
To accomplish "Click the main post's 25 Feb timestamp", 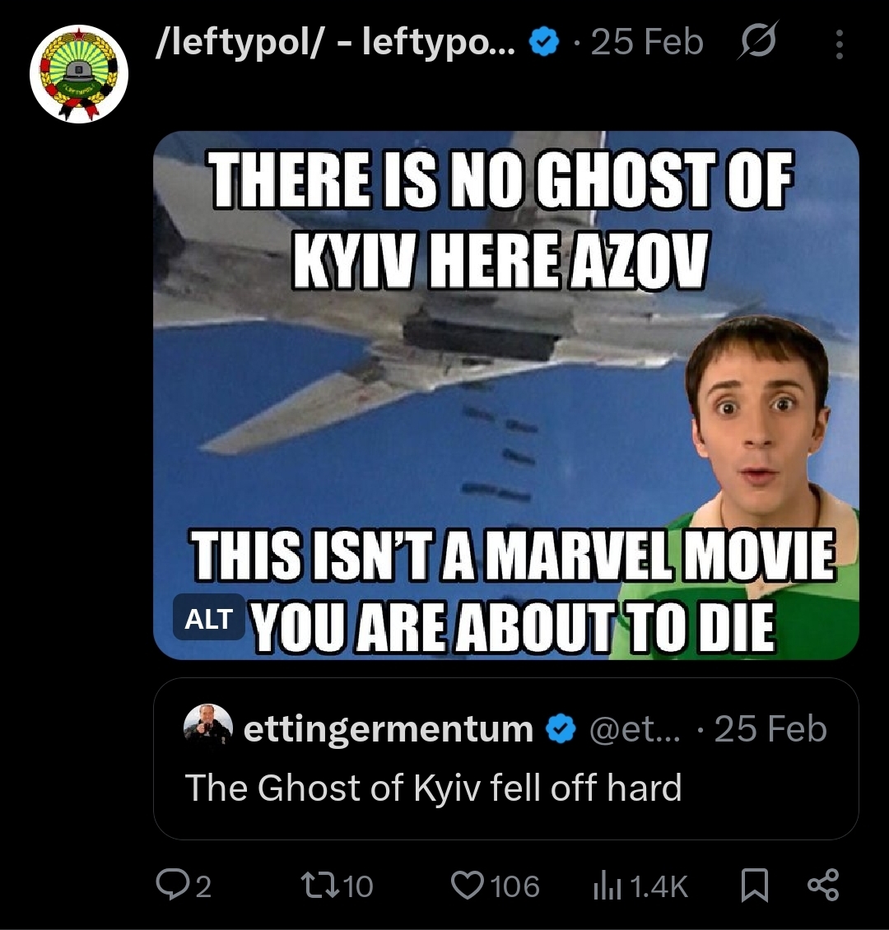I will pyautogui.click(x=647, y=43).
